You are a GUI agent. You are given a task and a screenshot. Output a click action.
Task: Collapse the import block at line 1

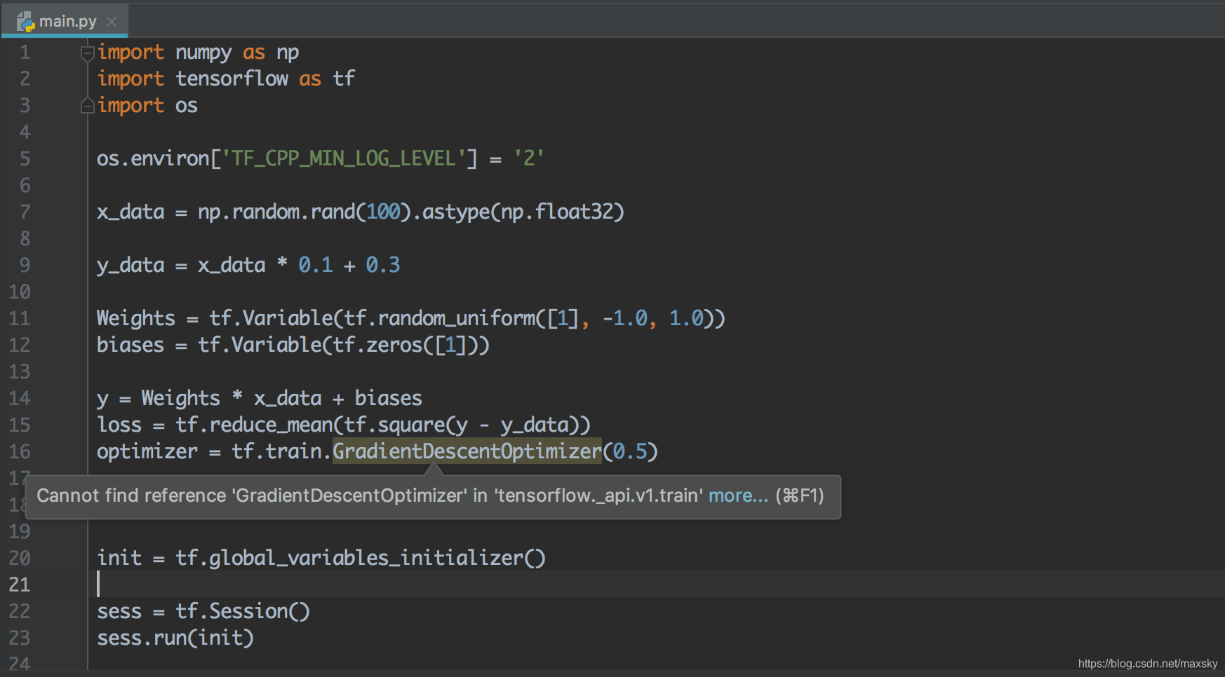(x=87, y=53)
